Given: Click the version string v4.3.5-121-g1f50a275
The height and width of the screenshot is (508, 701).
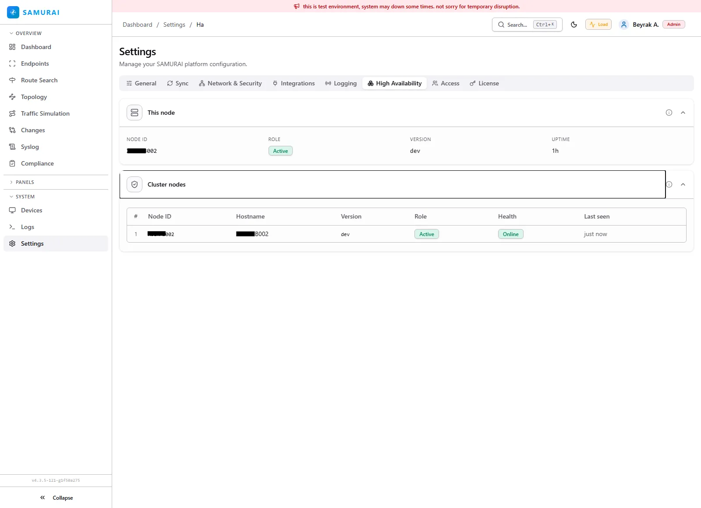Looking at the screenshot, I should click(x=56, y=480).
